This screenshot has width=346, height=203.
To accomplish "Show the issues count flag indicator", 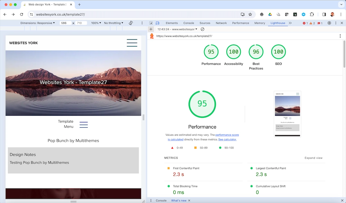I will point(320,23).
